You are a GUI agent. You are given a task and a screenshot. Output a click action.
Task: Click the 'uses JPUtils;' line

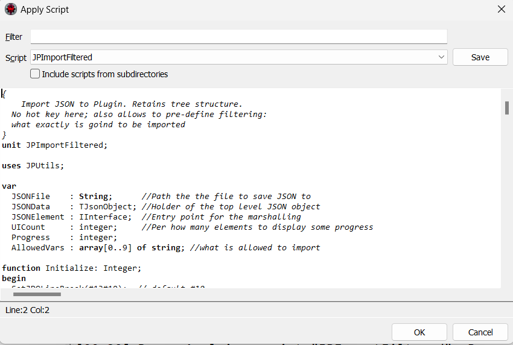coord(33,166)
